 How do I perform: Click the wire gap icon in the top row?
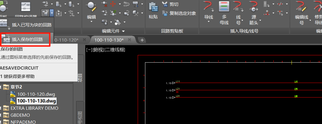pos(280,4)
